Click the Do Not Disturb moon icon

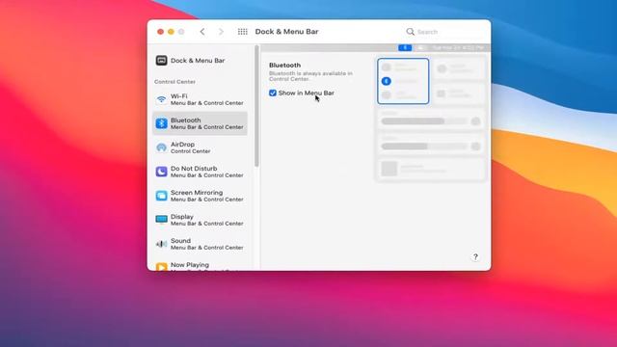click(x=161, y=172)
